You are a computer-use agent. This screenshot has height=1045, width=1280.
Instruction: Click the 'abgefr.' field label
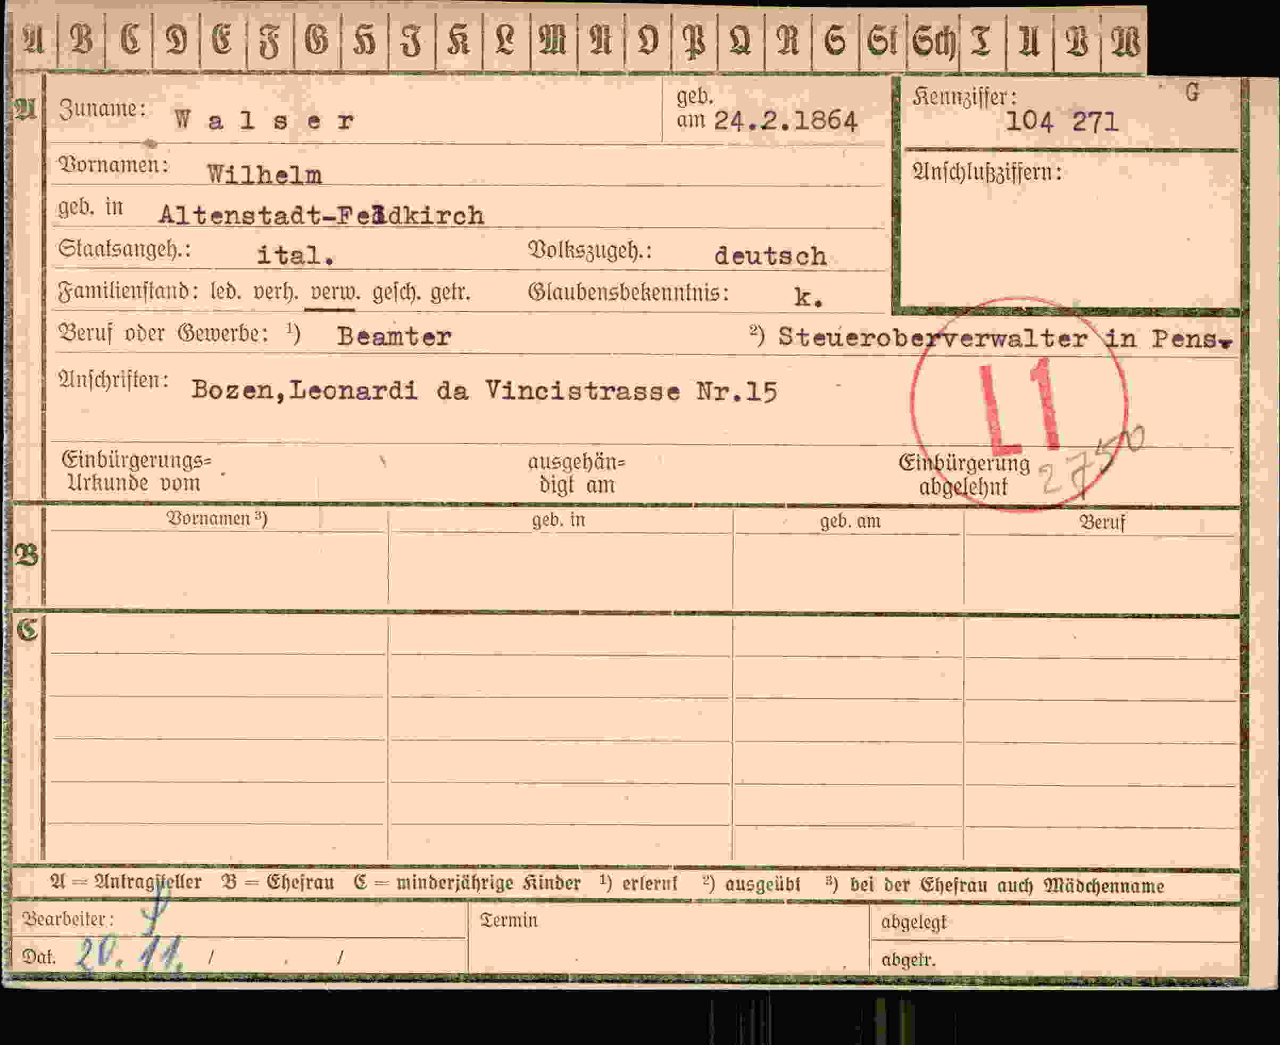click(x=908, y=959)
